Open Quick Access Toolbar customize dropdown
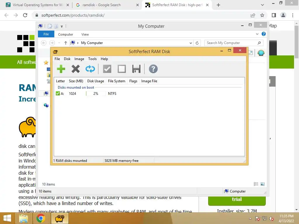Image resolution: width=299 pixels, height=224 pixels. click(x=62, y=27)
